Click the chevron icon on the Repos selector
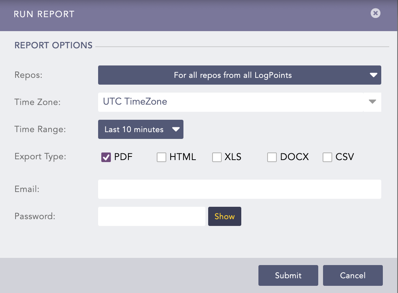The image size is (398, 293). [373, 75]
